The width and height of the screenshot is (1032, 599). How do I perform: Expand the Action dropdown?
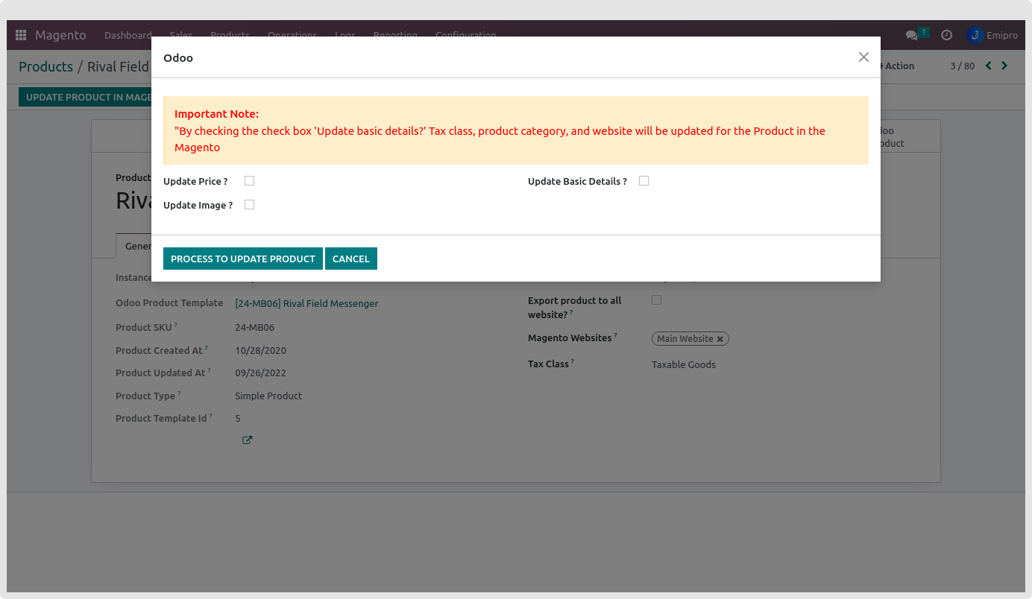click(899, 66)
